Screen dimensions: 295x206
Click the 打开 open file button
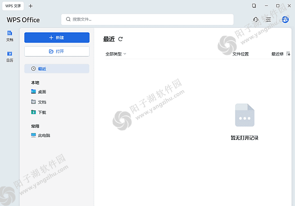pos(57,51)
